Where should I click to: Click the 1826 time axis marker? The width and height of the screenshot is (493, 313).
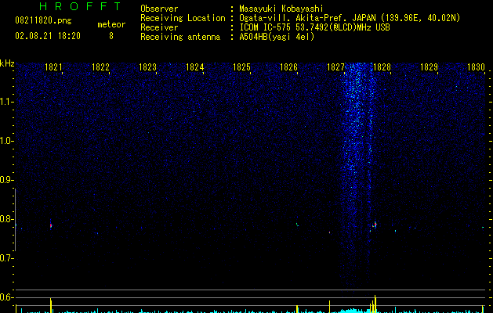click(288, 67)
